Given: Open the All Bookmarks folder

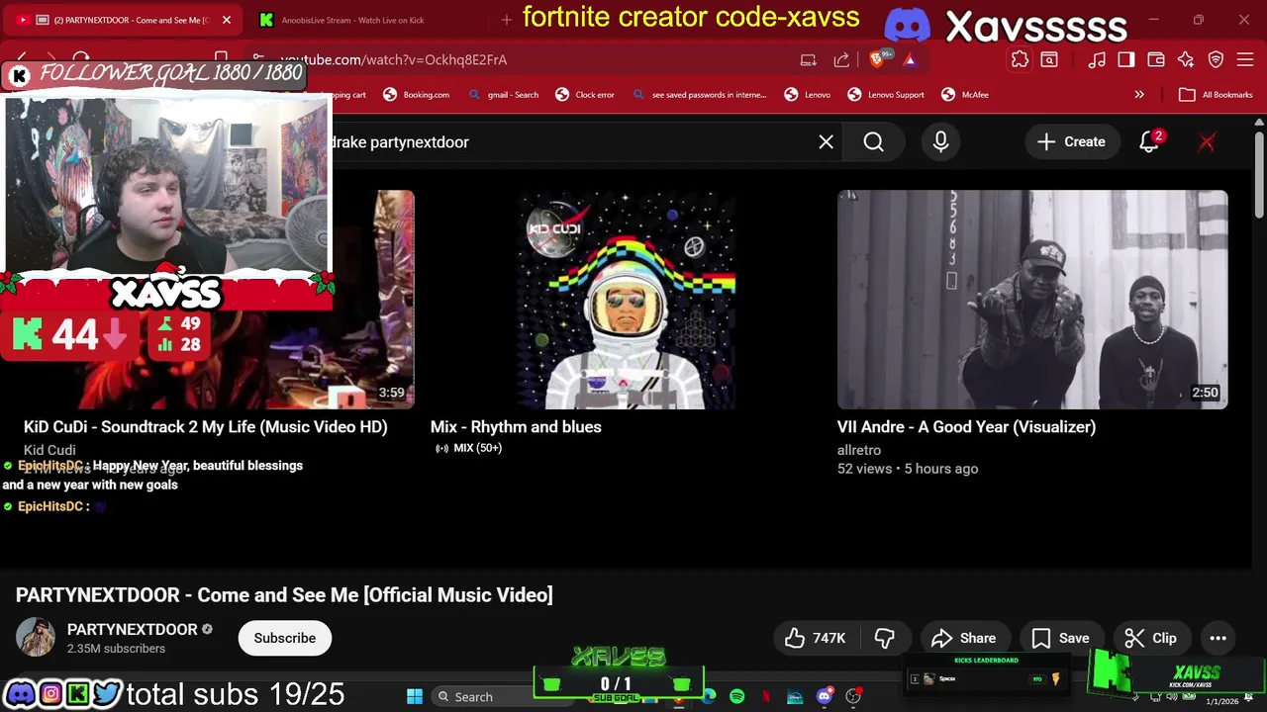Looking at the screenshot, I should tap(1218, 95).
